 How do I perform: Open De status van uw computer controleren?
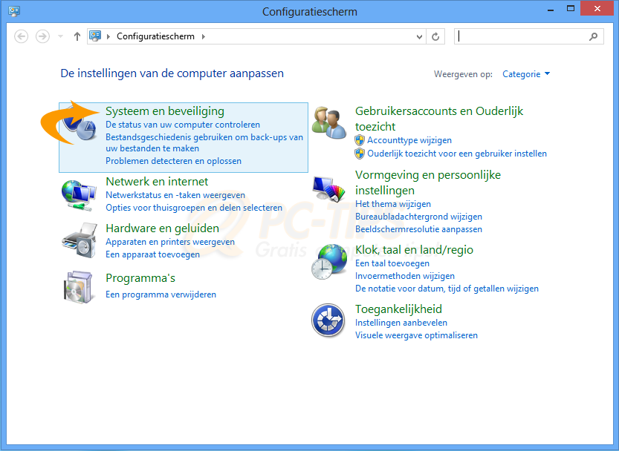point(183,125)
